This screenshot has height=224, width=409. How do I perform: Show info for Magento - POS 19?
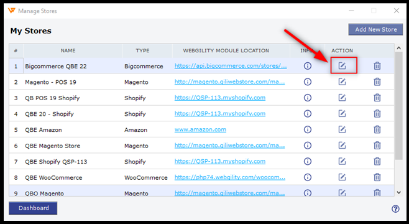308,82
